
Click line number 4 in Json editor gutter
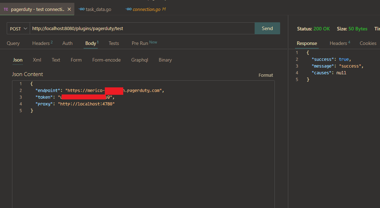[21, 104]
